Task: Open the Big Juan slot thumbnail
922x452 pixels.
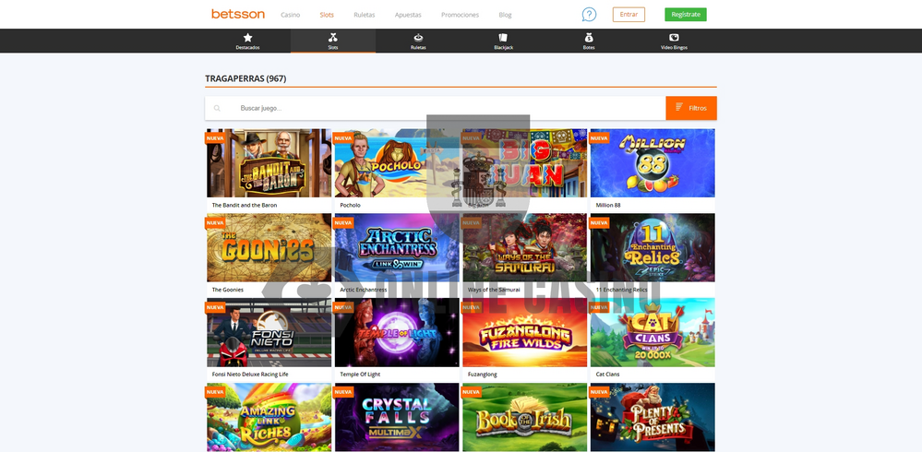Action: (x=524, y=163)
